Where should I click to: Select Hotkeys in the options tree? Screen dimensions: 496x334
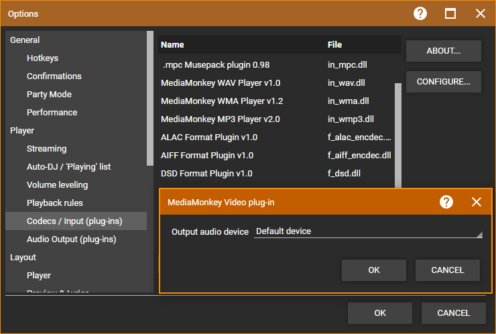(42, 58)
